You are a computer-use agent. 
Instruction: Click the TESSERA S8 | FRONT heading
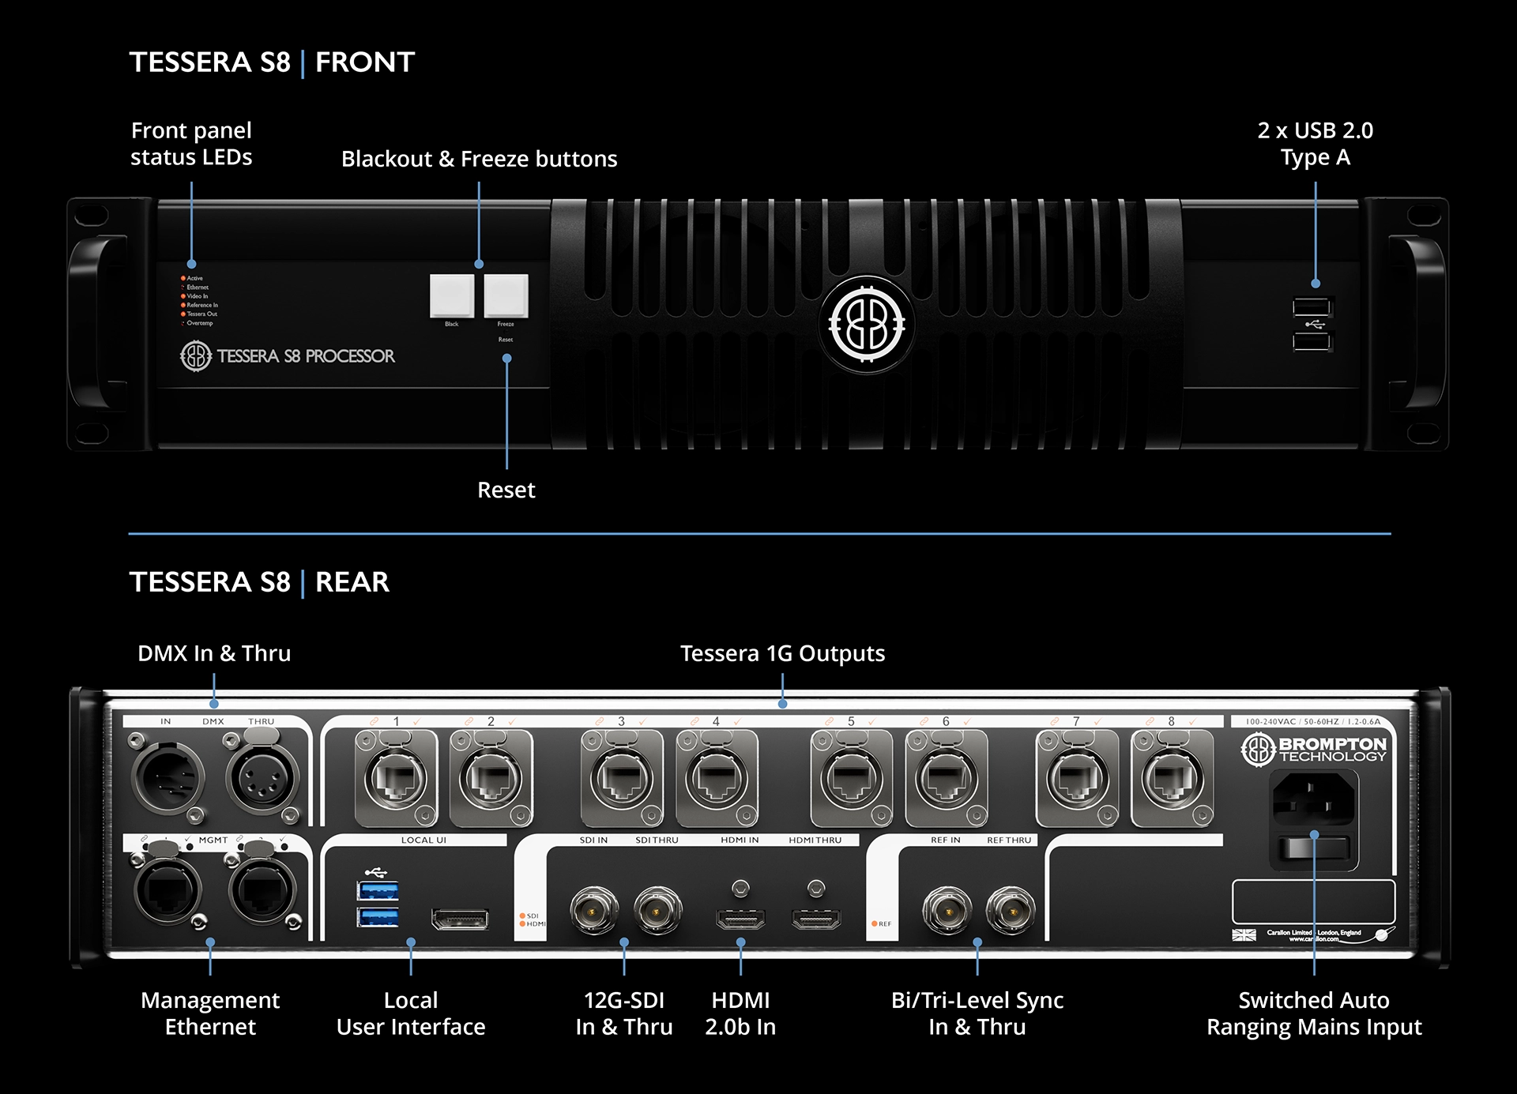tap(272, 62)
